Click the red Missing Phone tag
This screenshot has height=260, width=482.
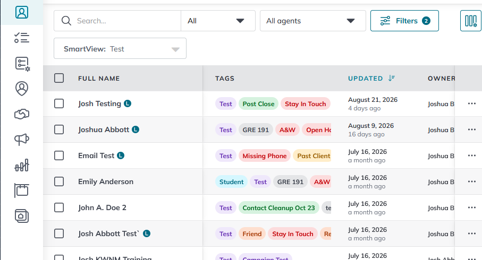265,155
